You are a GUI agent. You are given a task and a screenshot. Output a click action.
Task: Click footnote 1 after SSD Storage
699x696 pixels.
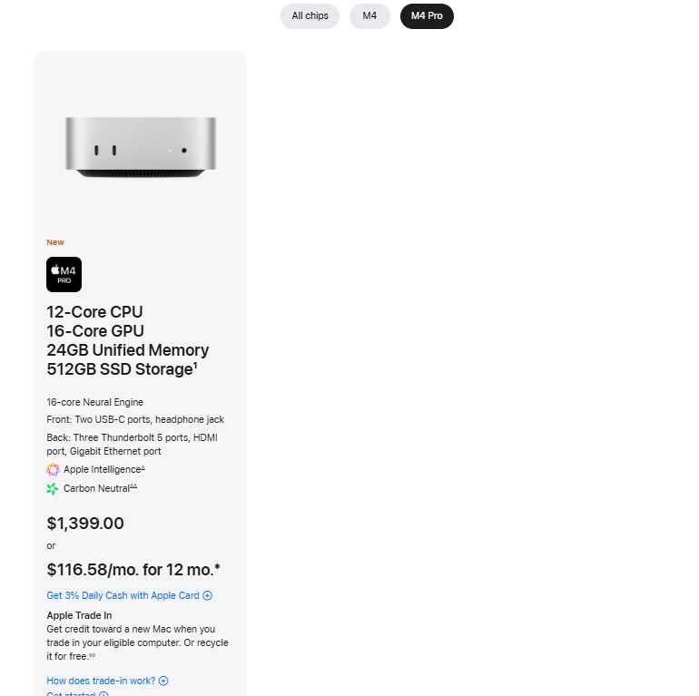pyautogui.click(x=193, y=365)
